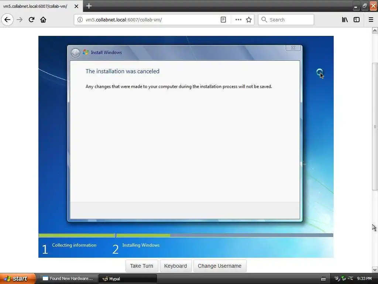Show sidebars from the toolbar
The image size is (378, 284).
357,20
